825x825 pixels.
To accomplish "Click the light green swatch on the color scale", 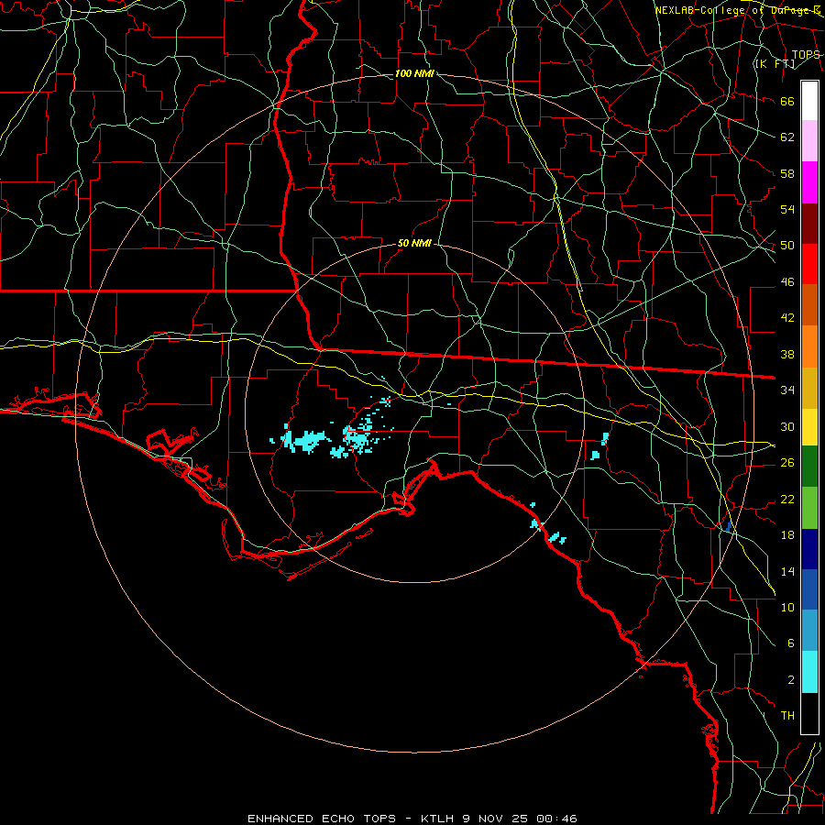I will 809,508.
